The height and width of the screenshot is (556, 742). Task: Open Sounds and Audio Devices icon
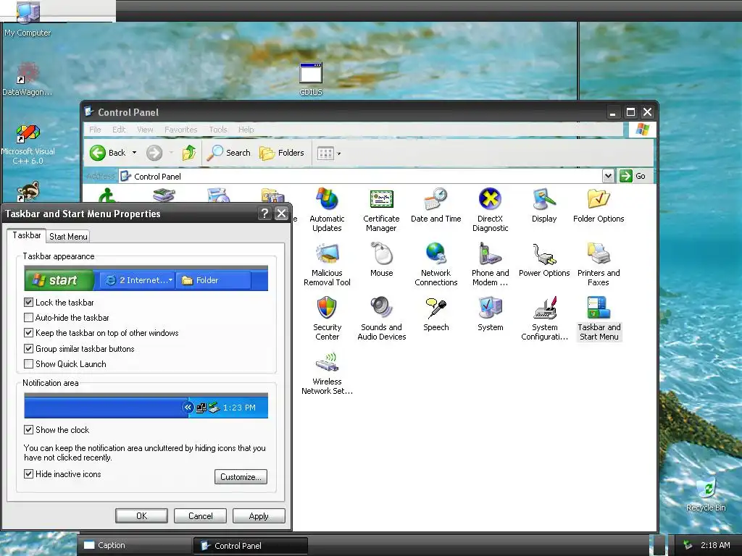(x=381, y=319)
